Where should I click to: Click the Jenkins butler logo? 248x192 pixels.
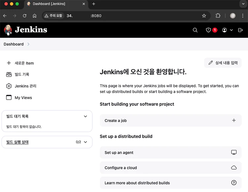8,30
